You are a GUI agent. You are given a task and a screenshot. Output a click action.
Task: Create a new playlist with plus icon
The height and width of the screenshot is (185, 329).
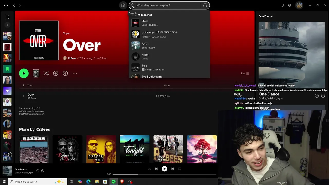(7, 25)
